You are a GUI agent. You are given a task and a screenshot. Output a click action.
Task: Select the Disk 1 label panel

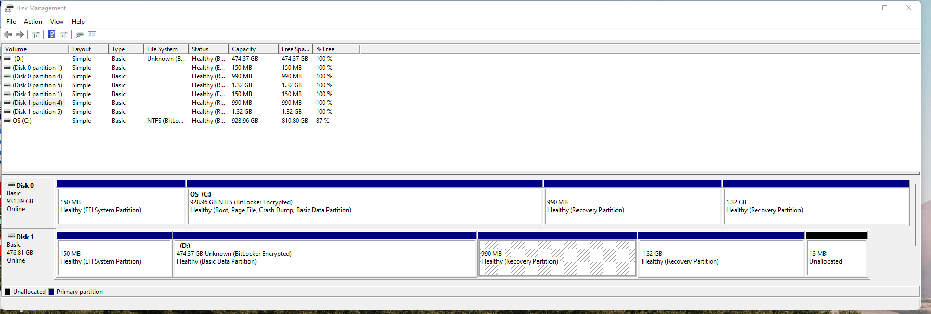29,254
